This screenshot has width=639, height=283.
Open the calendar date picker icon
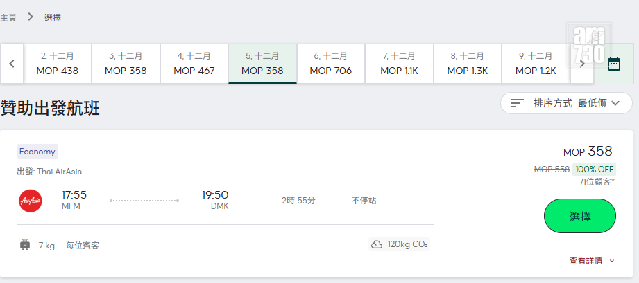[x=613, y=64]
